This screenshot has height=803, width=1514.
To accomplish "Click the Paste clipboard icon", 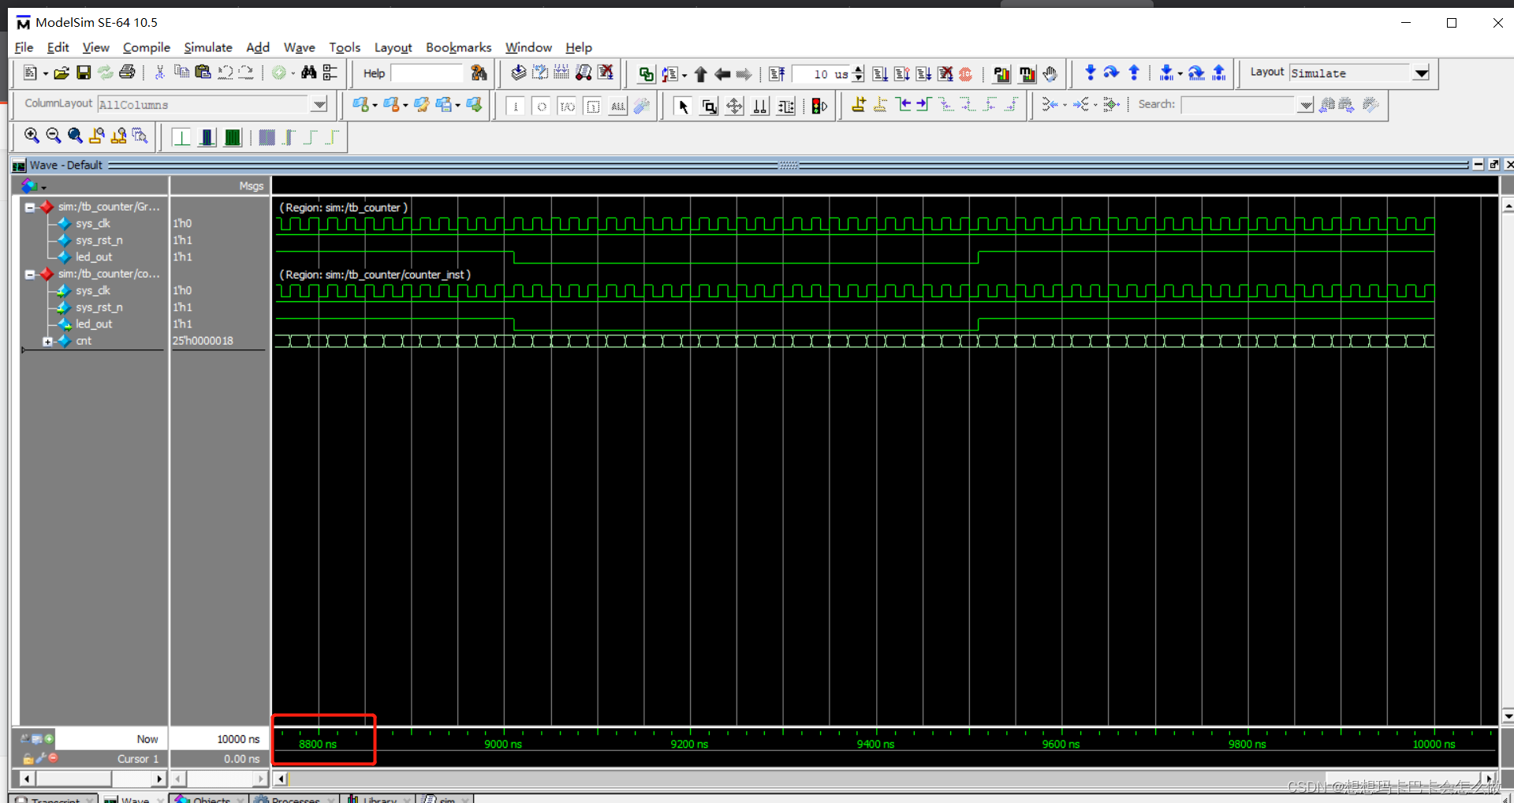I will [203, 73].
